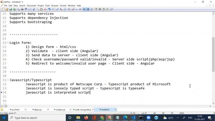
Task: Click 'Supports dependency Injection' on line 16
Action: (x=39, y=18)
